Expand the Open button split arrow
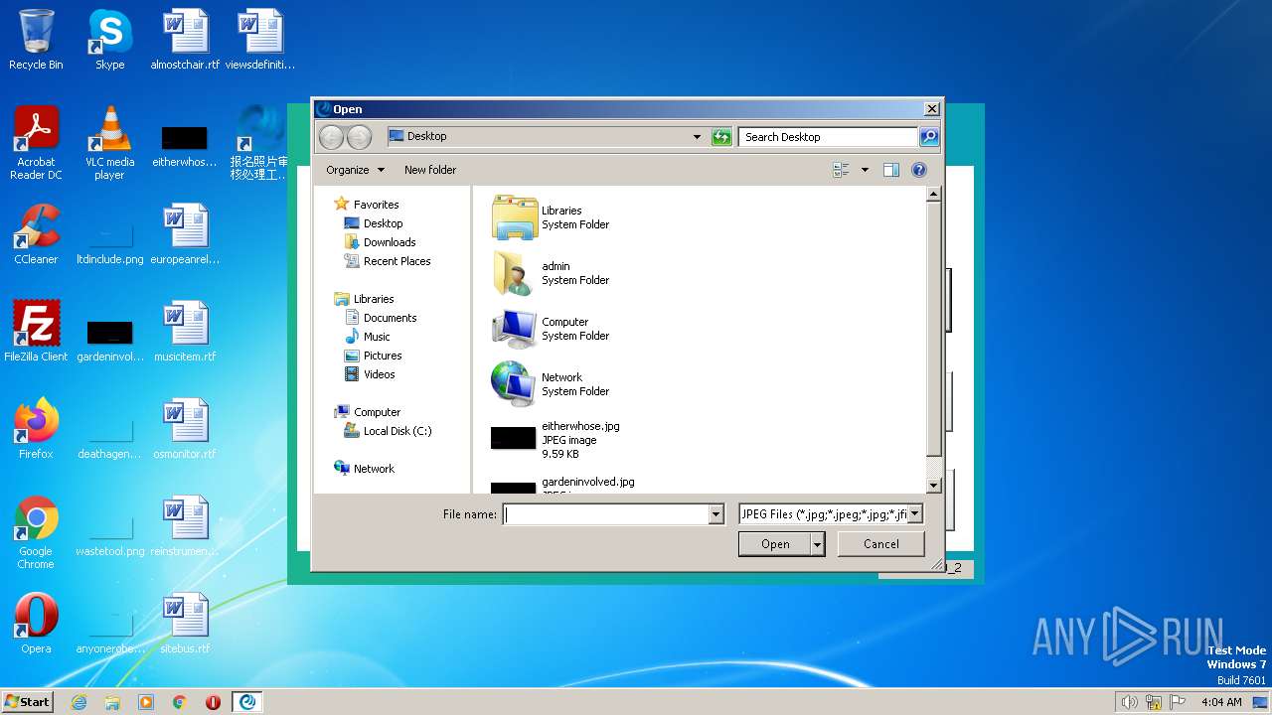Screen dimensions: 1272x715 point(817,544)
